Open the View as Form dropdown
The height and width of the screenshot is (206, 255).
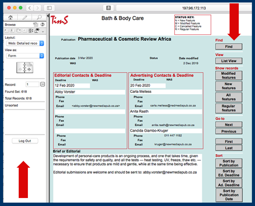[25, 56]
